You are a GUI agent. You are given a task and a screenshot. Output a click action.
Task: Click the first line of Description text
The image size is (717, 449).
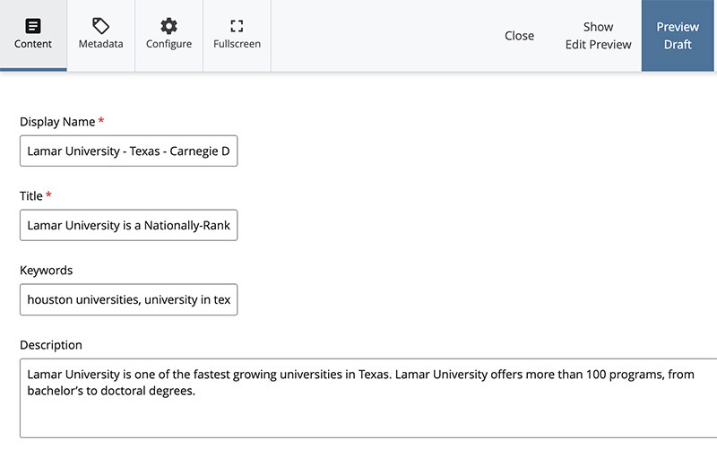click(x=358, y=375)
